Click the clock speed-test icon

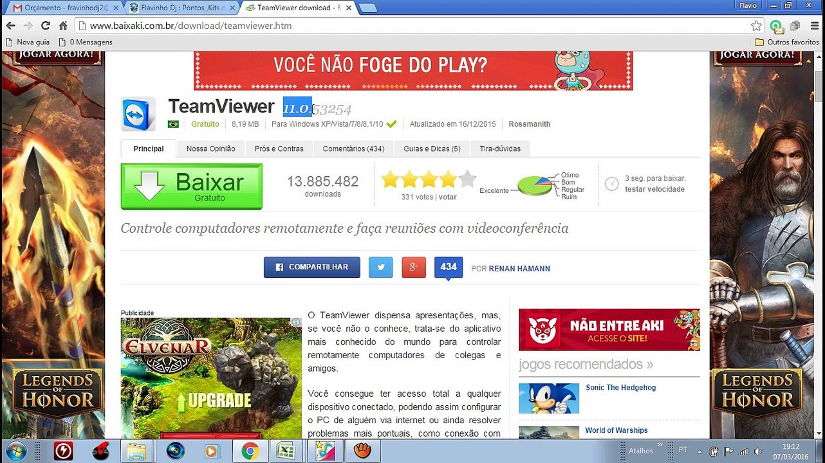tap(612, 185)
